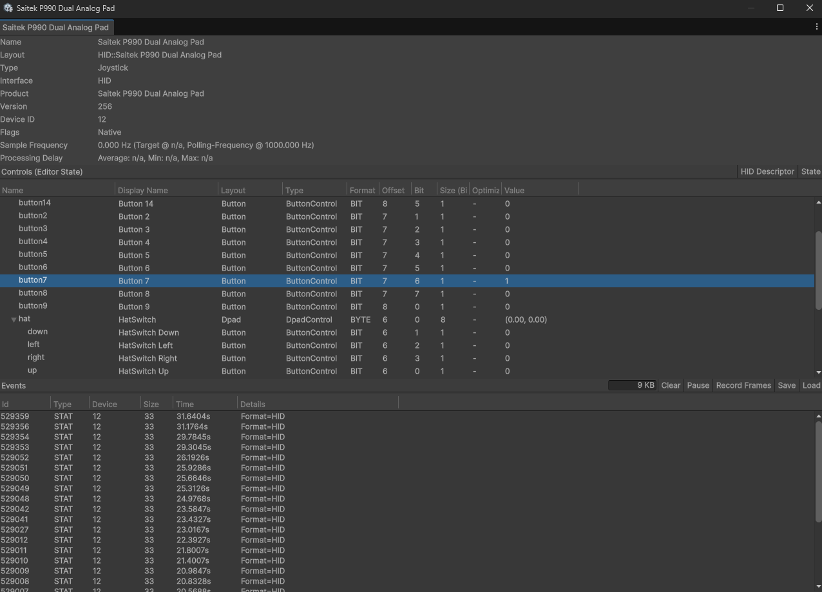Select the hat 'right' child row

click(407, 358)
